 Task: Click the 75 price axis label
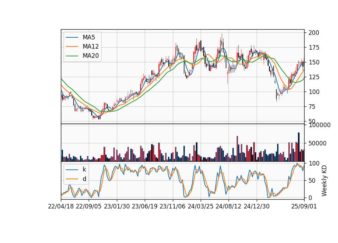312,107
